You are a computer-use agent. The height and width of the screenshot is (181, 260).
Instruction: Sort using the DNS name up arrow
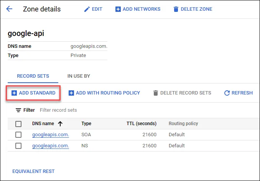[x=60, y=124]
